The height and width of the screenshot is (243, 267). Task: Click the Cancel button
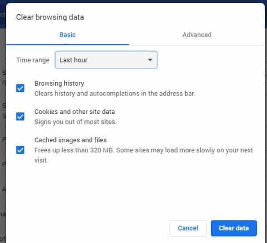click(x=188, y=228)
